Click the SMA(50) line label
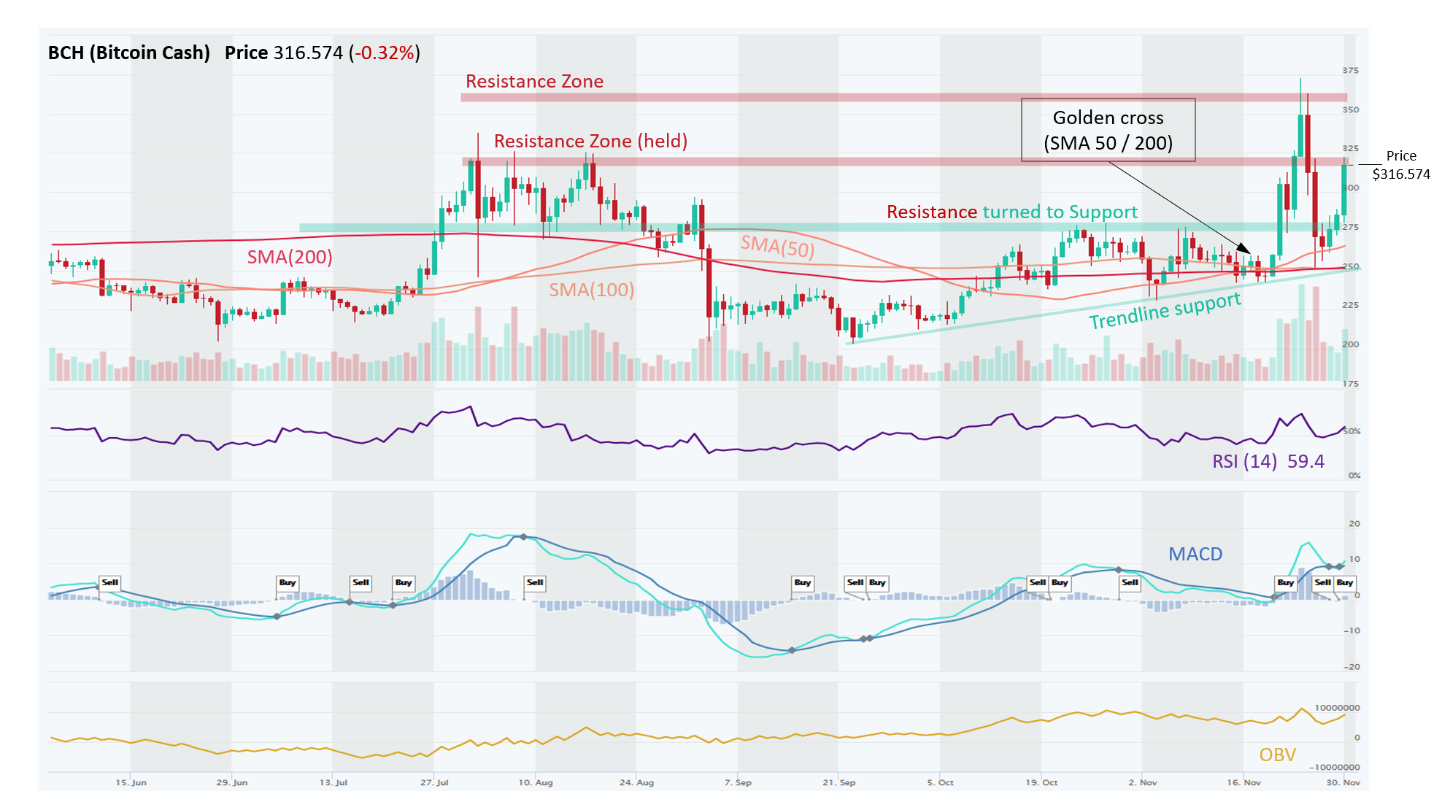This screenshot has height=791, width=1442. 777,246
